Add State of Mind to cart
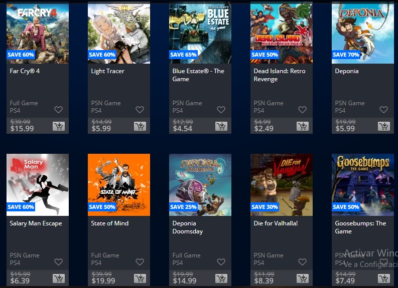The image size is (398, 288). coord(140,278)
